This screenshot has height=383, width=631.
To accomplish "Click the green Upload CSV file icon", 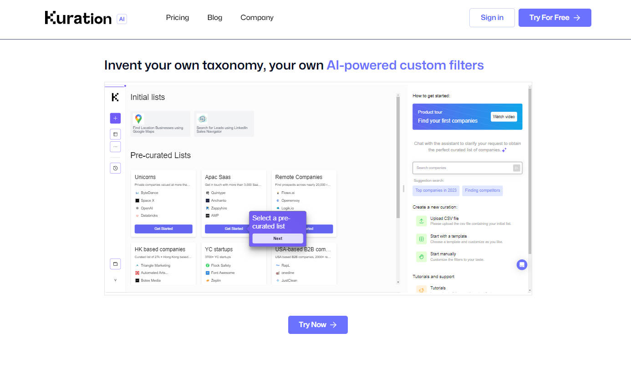I will pyautogui.click(x=421, y=221).
